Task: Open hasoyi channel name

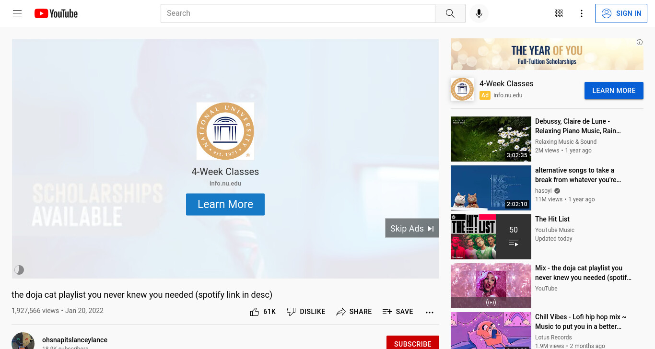Action: click(543, 191)
